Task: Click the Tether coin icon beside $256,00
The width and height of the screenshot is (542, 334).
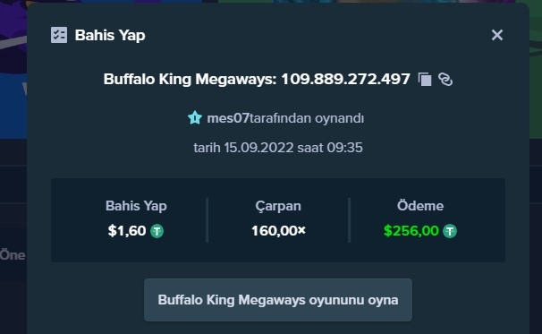Action: coord(450,231)
